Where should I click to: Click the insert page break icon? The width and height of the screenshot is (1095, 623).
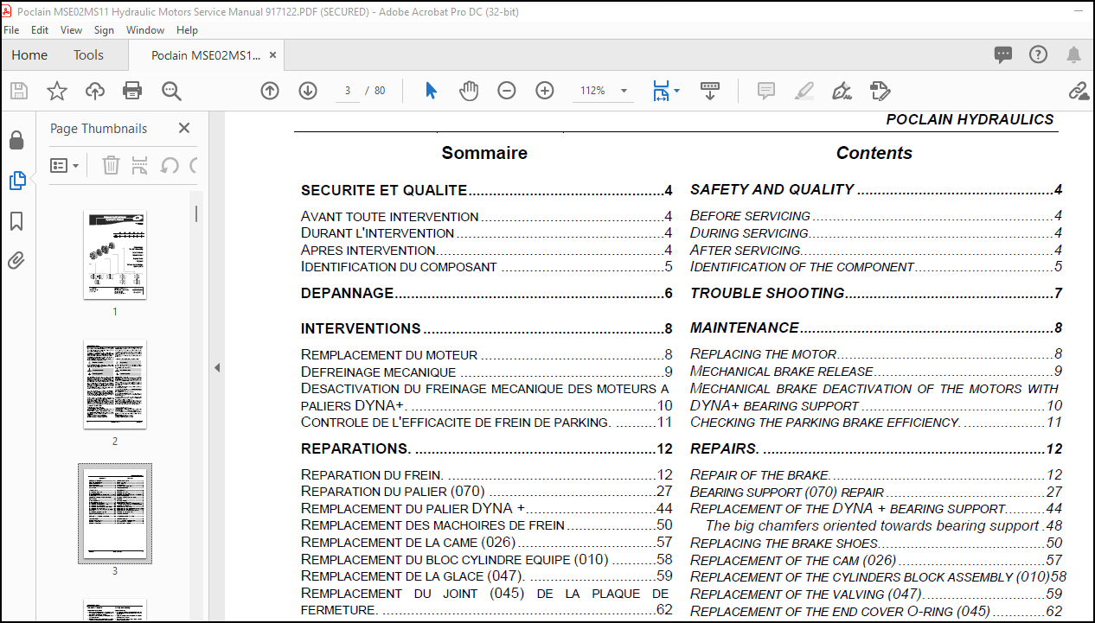tap(140, 165)
